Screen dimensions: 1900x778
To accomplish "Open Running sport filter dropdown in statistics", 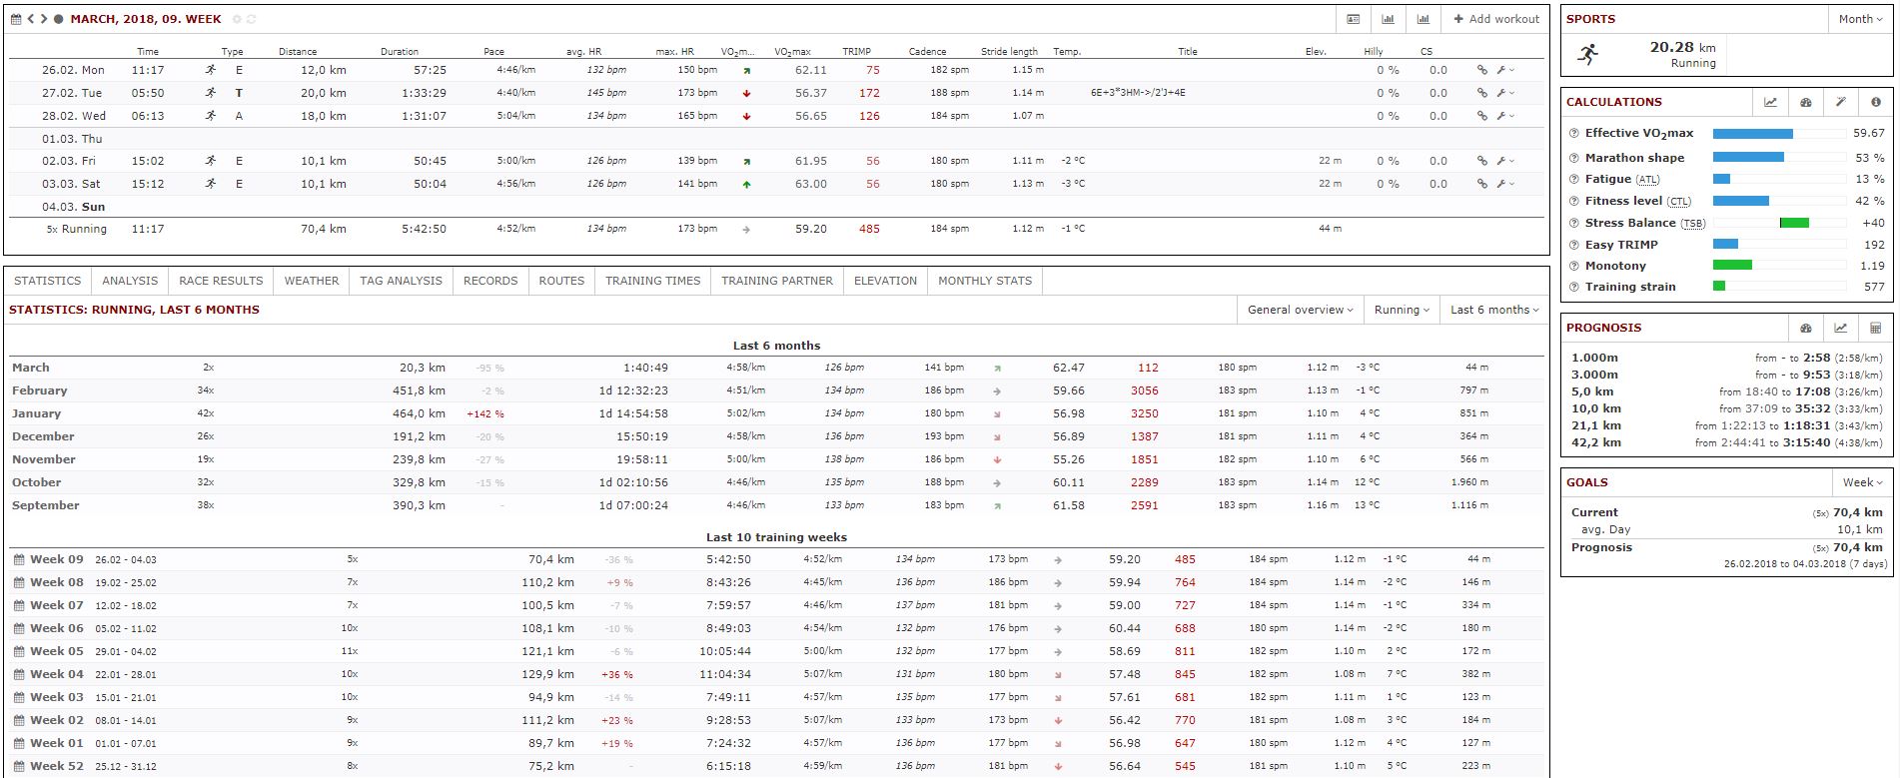I will [x=1402, y=310].
